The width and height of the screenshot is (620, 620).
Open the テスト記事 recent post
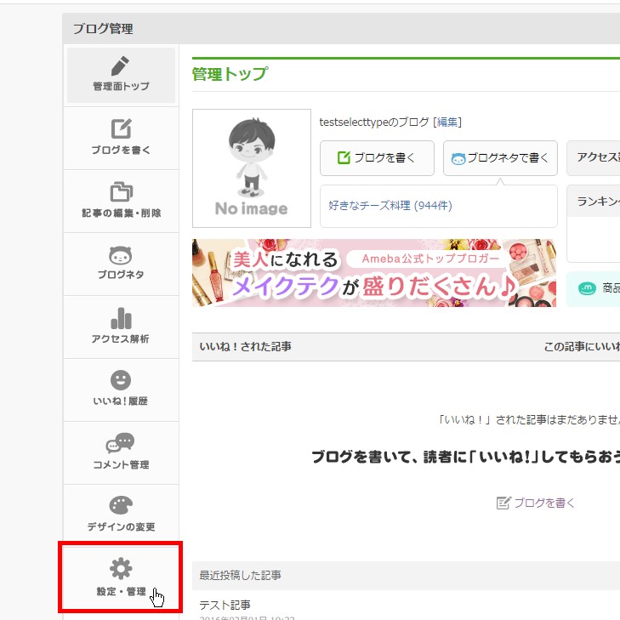(x=225, y=605)
